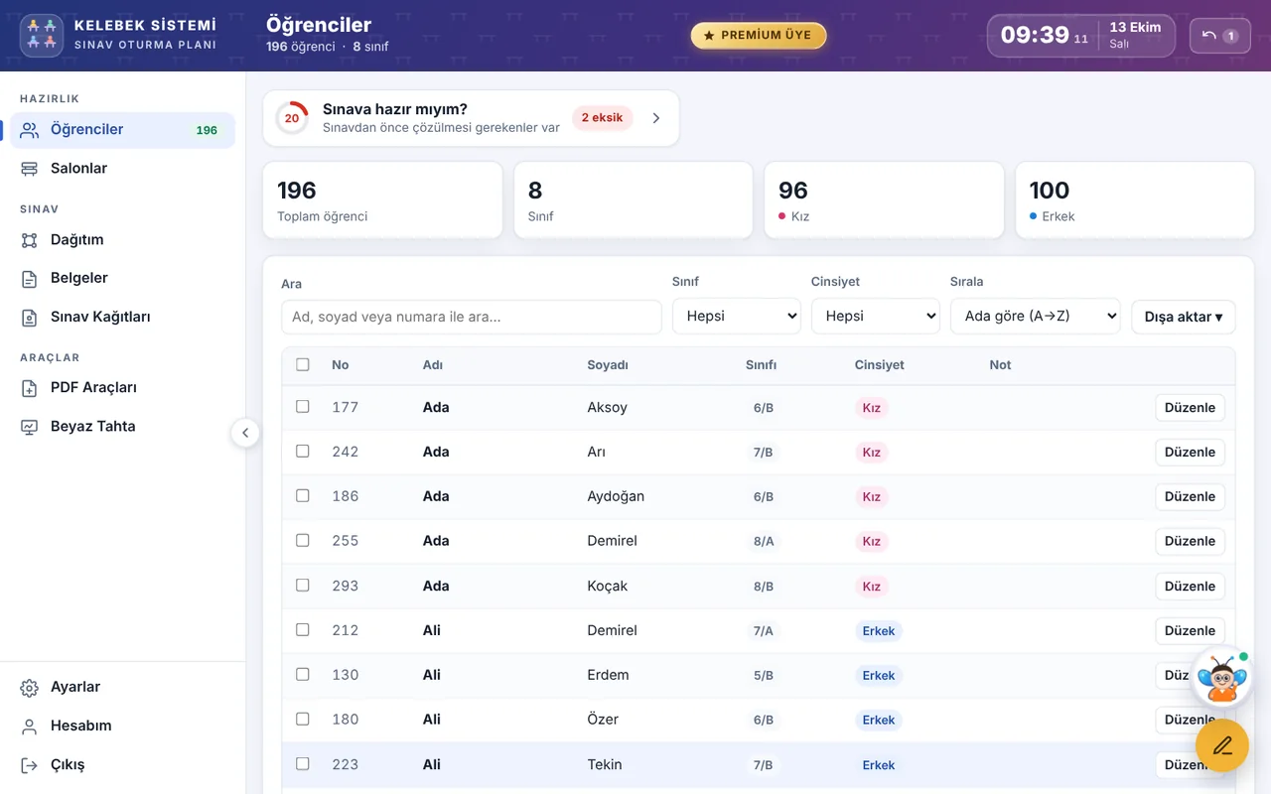Click Düzenle for Ada Arı

[x=1190, y=453]
